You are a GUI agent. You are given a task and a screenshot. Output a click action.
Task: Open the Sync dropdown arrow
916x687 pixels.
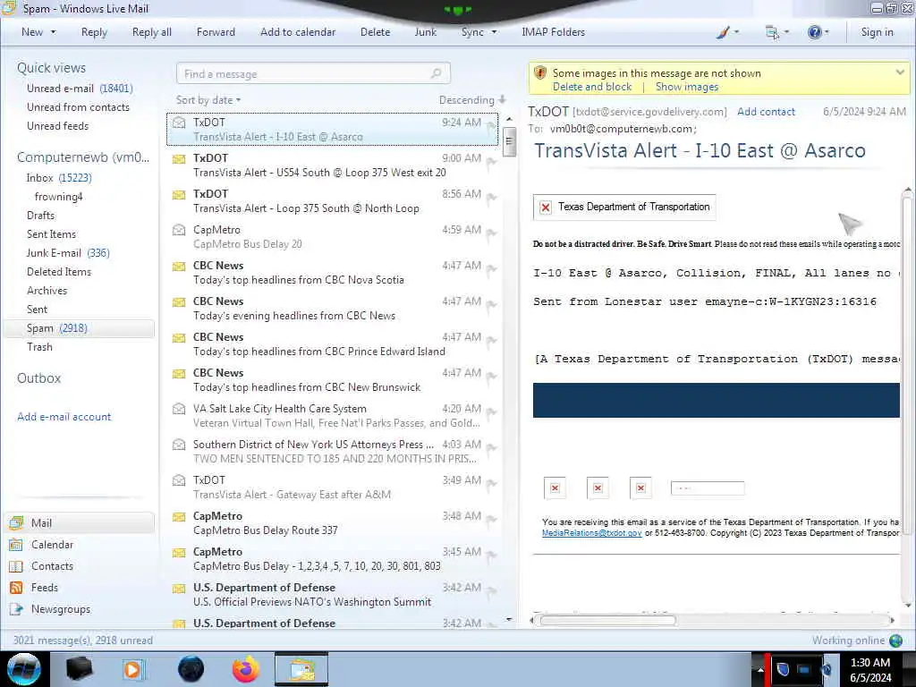[x=494, y=32]
